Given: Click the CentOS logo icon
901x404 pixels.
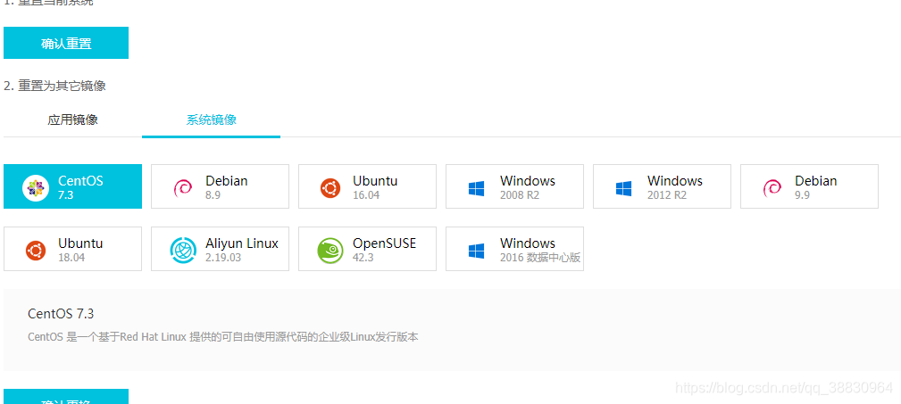Looking at the screenshot, I should 36,187.
